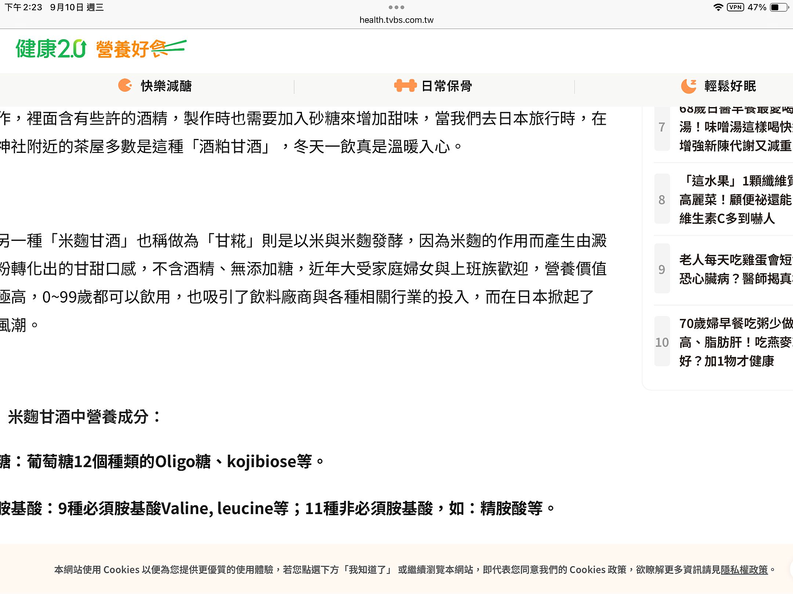Open the 快樂減醣 menu tab

pyautogui.click(x=166, y=86)
